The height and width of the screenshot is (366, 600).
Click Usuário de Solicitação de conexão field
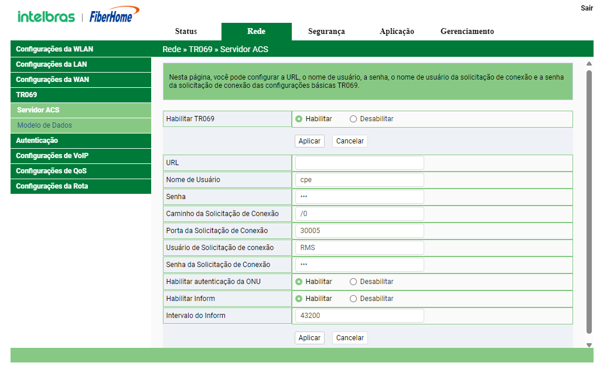[359, 248]
